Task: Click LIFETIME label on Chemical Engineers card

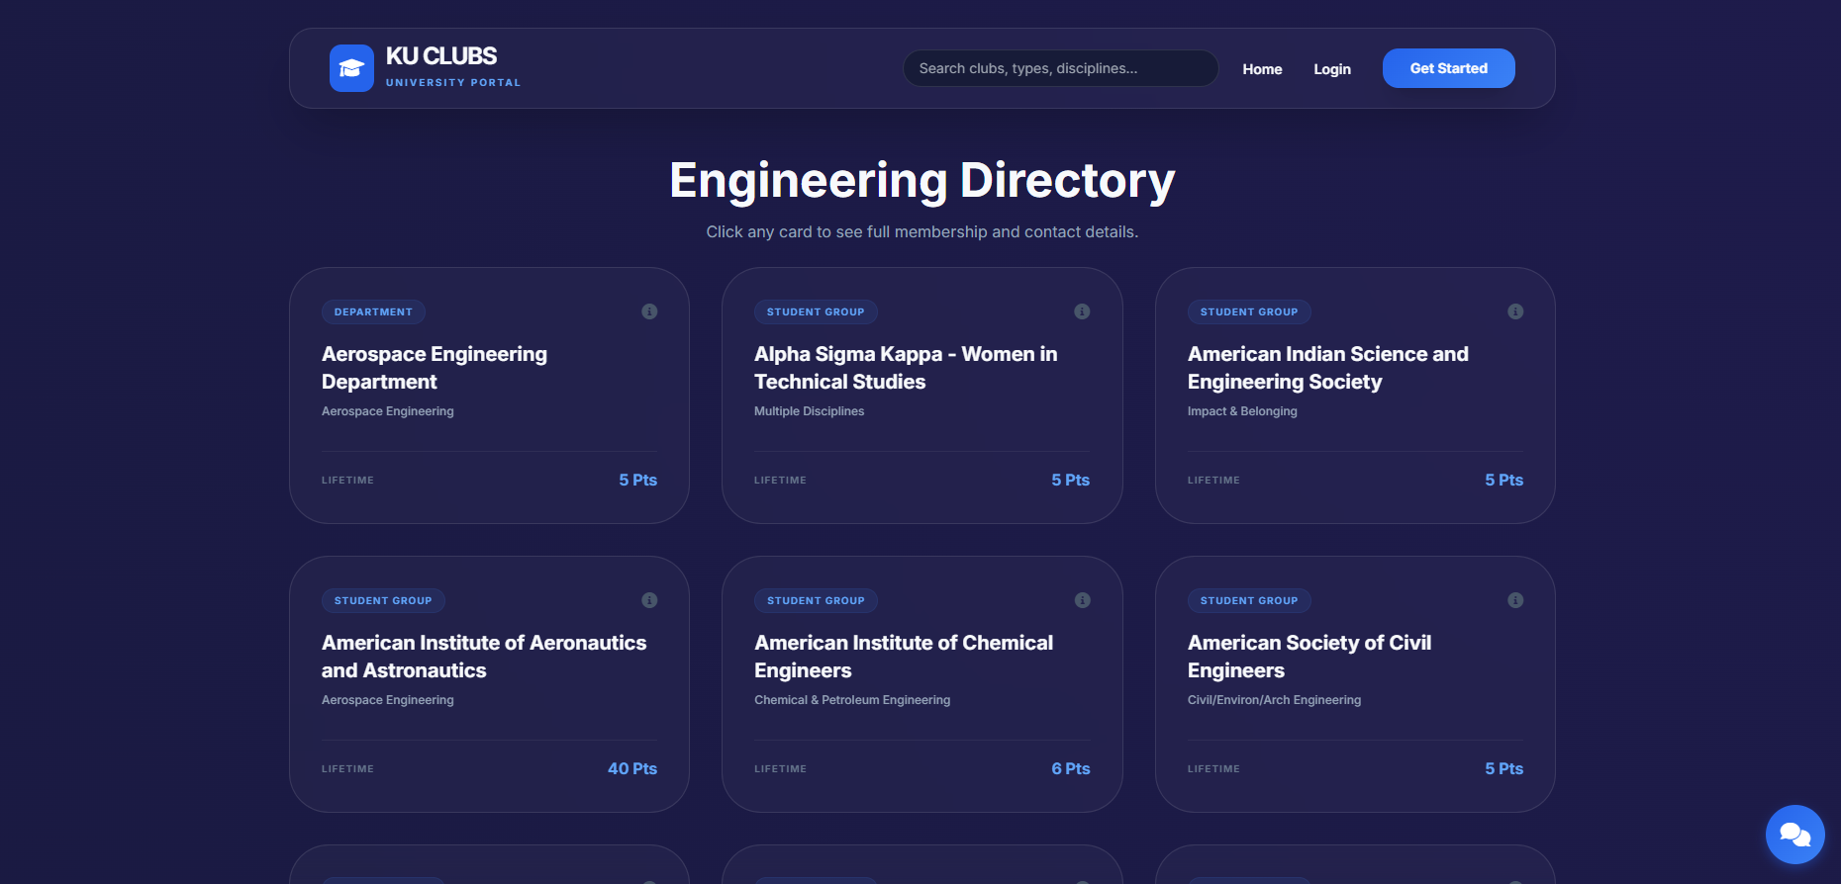Action: [780, 769]
